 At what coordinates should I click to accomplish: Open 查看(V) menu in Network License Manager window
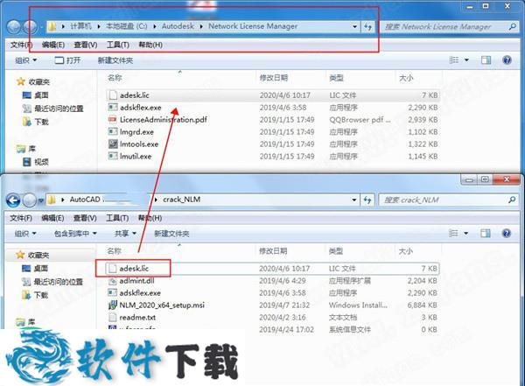click(86, 45)
